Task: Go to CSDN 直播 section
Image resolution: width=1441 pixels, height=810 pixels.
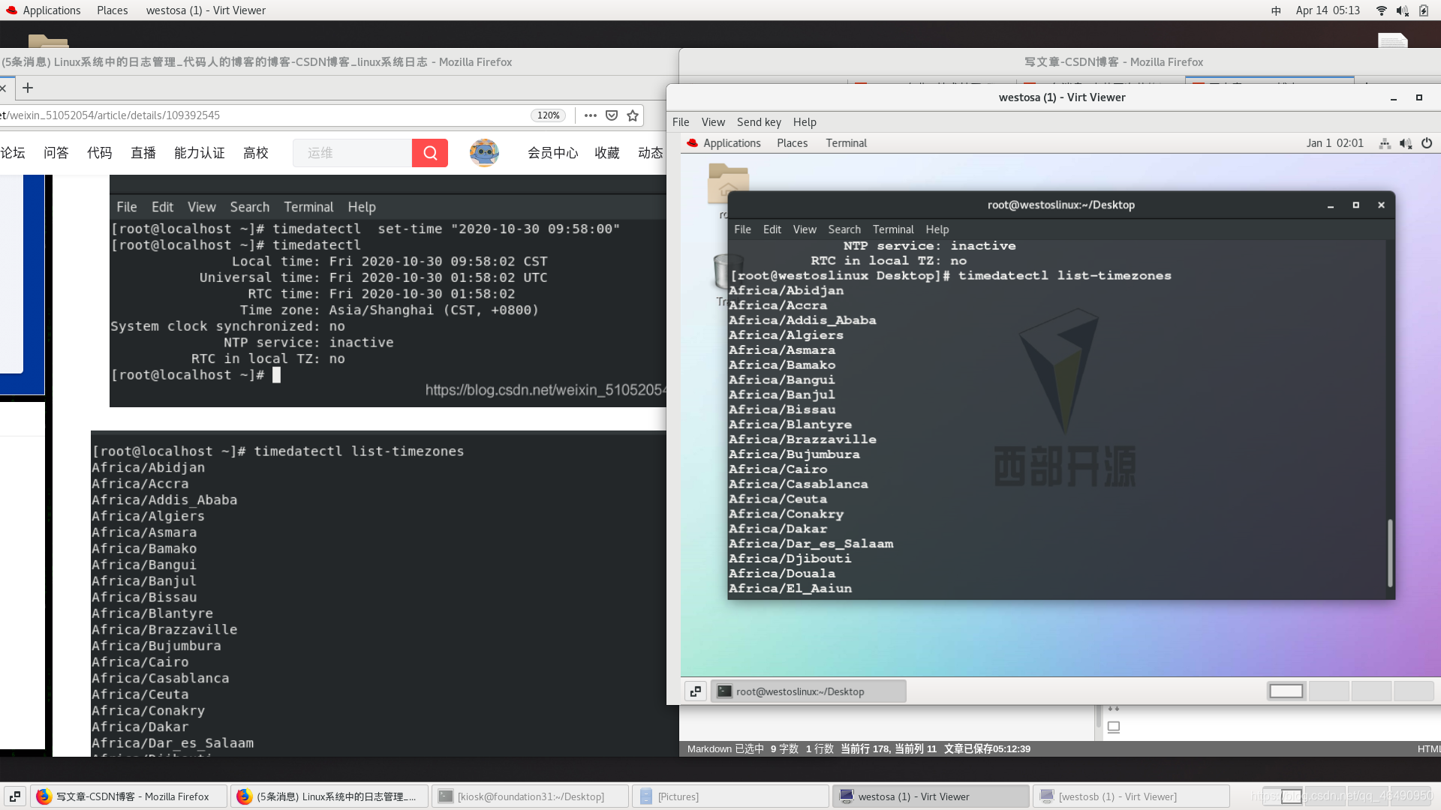Action: pos(143,153)
